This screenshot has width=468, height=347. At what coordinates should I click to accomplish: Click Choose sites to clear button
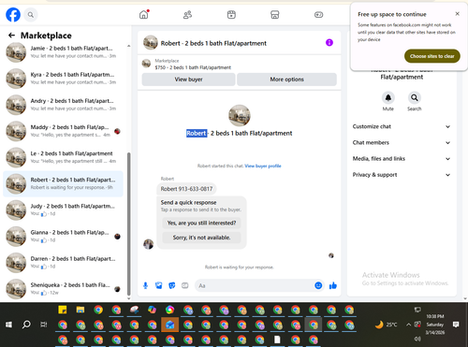click(432, 56)
